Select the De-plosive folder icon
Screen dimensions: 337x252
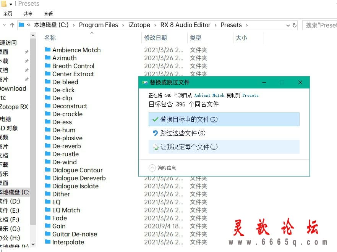tap(48, 138)
